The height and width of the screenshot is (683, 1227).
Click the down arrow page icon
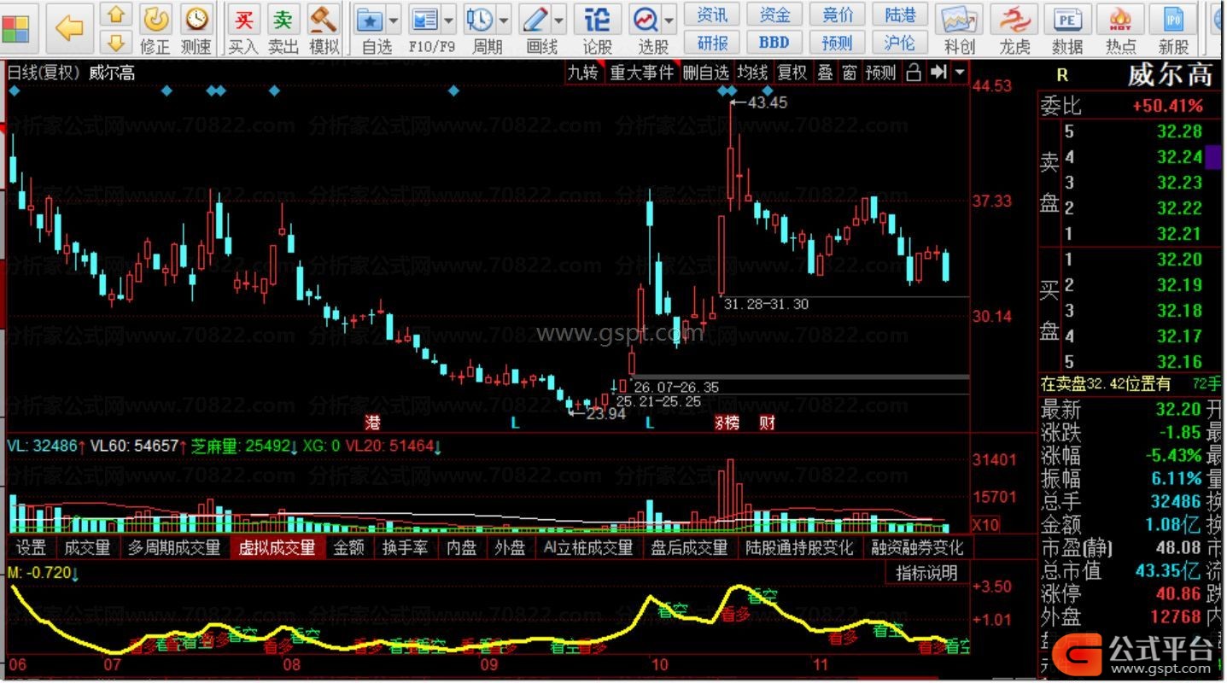[x=116, y=43]
